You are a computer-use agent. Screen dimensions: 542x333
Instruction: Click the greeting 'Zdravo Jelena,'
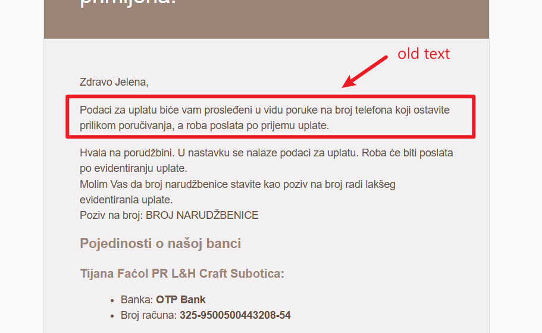pyautogui.click(x=114, y=82)
